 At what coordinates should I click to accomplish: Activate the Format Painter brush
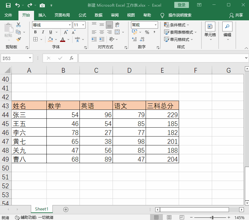click(x=18, y=39)
